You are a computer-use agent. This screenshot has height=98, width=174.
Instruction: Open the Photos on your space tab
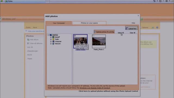[89, 23]
